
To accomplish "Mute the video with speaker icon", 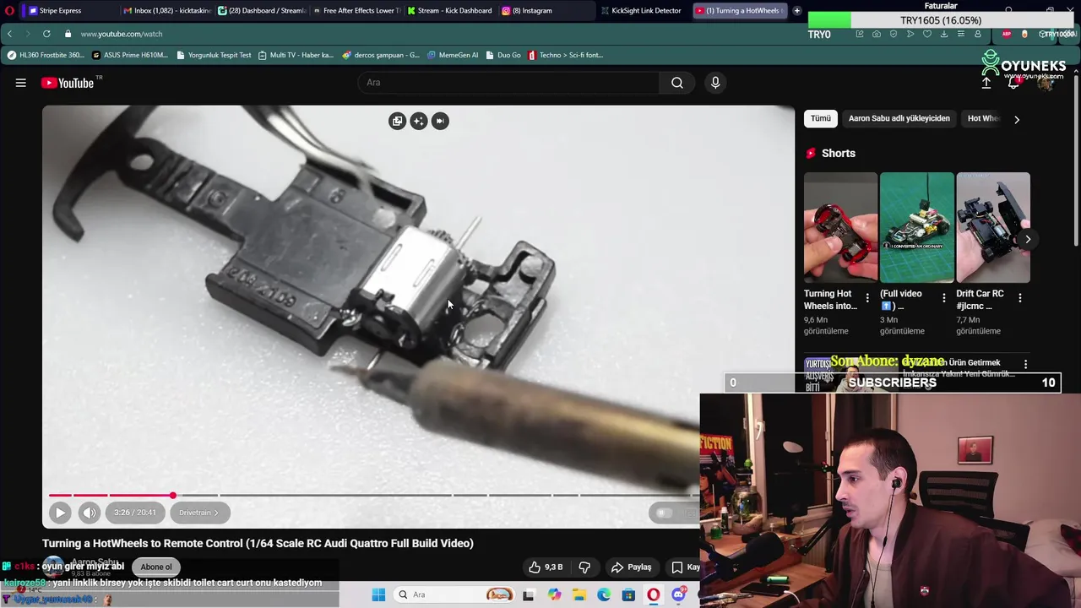I will tap(90, 513).
